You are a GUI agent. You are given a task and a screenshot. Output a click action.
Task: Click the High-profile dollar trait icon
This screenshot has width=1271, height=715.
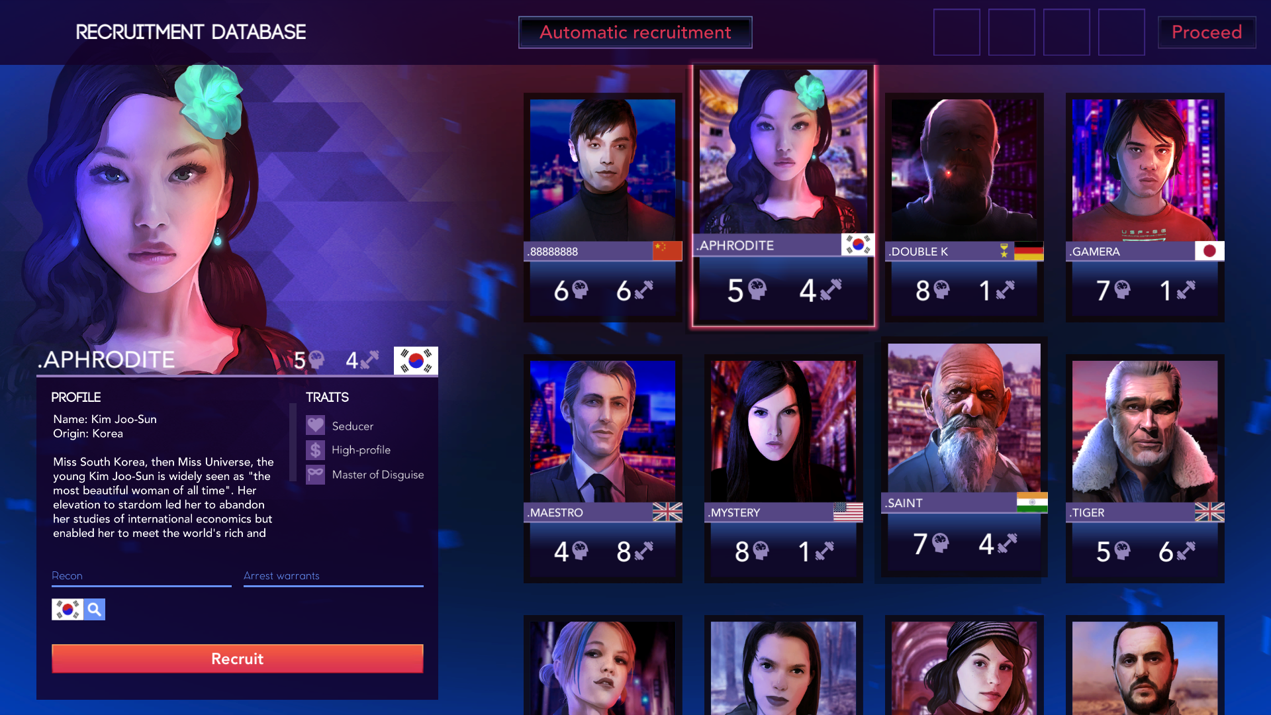click(315, 450)
